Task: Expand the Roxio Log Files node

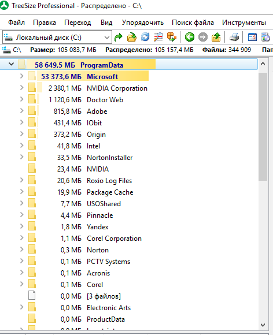Action: (x=21, y=180)
